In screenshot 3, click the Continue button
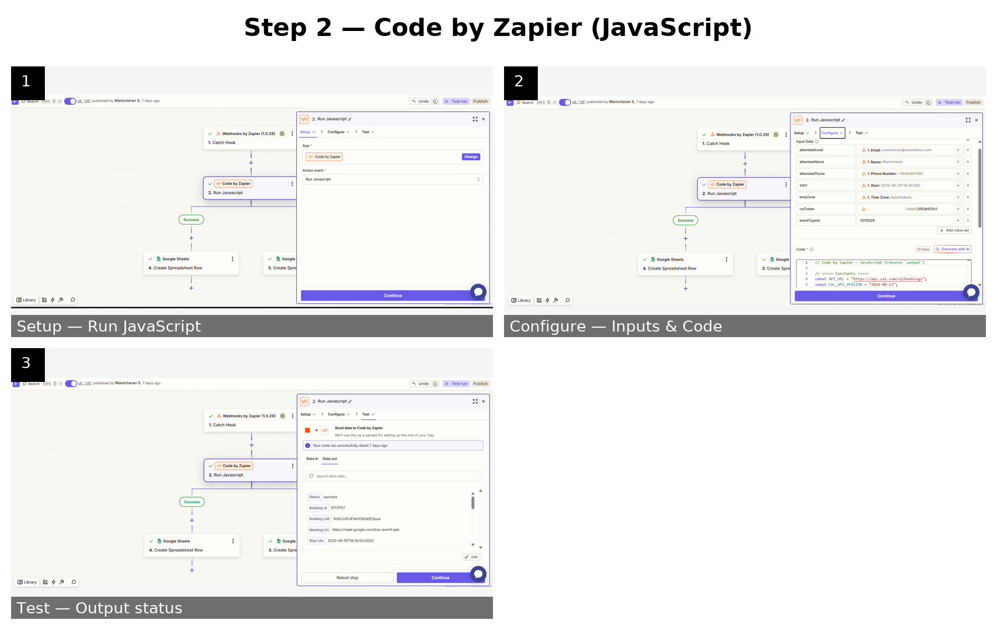The image size is (997, 641). (x=440, y=578)
